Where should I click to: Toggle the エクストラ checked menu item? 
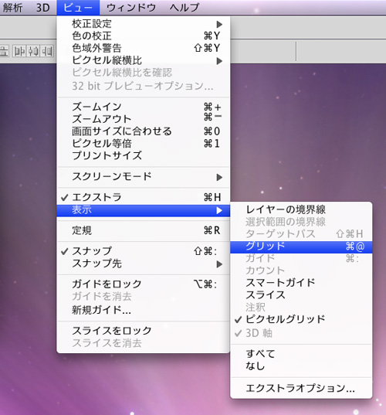143,197
